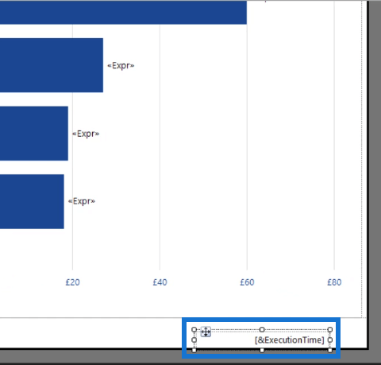Click the £40 axis label
Viewport: 381px width, 365px height.
pos(160,282)
